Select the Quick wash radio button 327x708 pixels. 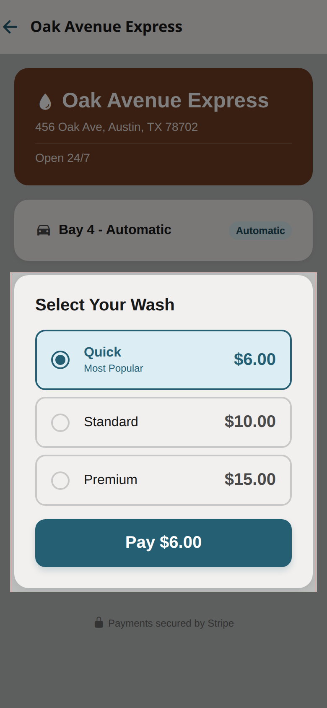point(60,359)
